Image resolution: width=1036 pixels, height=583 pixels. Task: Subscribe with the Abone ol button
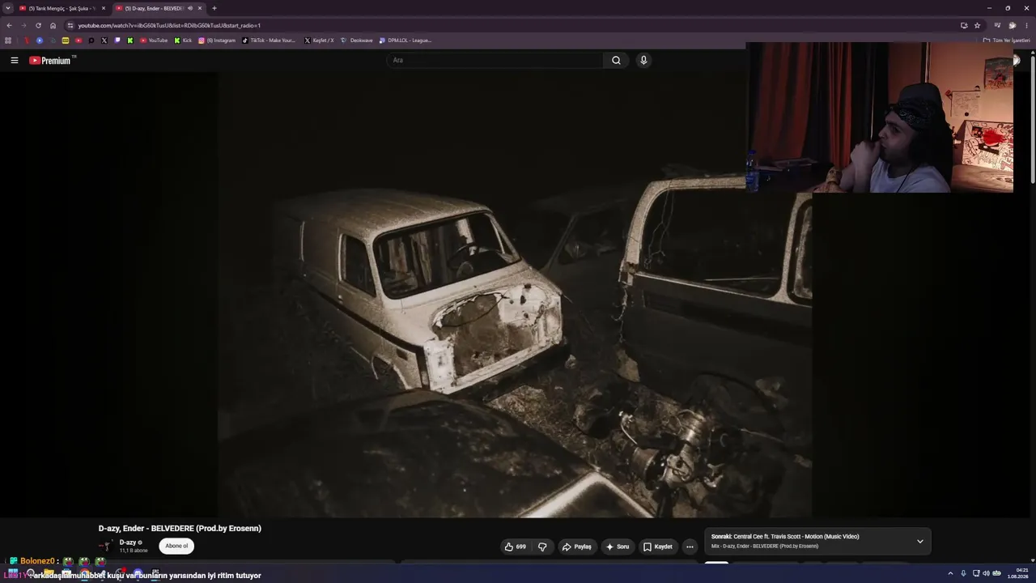point(176,546)
